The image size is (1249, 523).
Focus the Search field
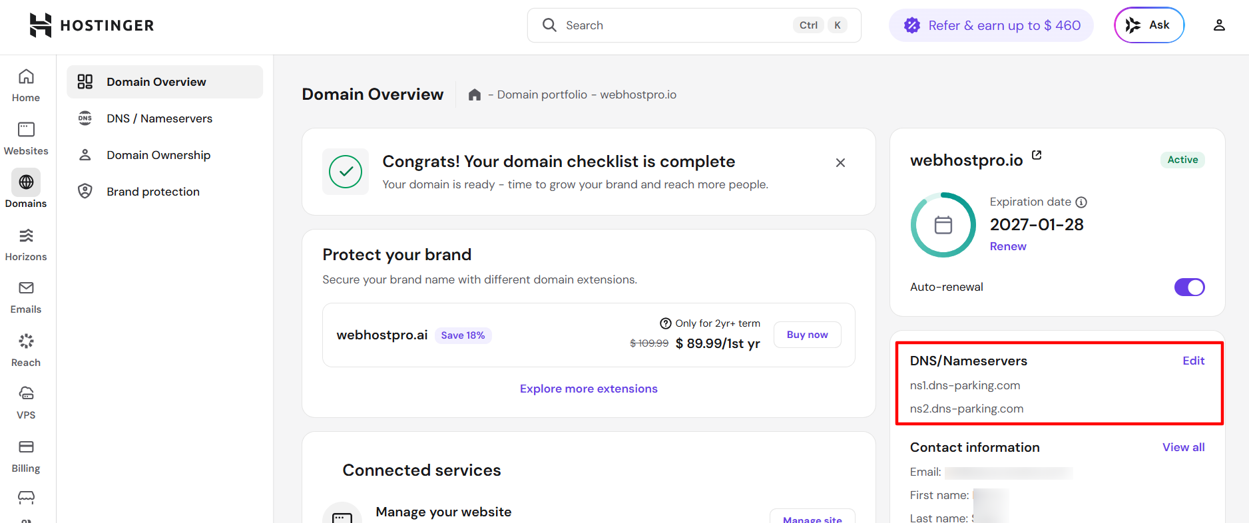(x=694, y=25)
